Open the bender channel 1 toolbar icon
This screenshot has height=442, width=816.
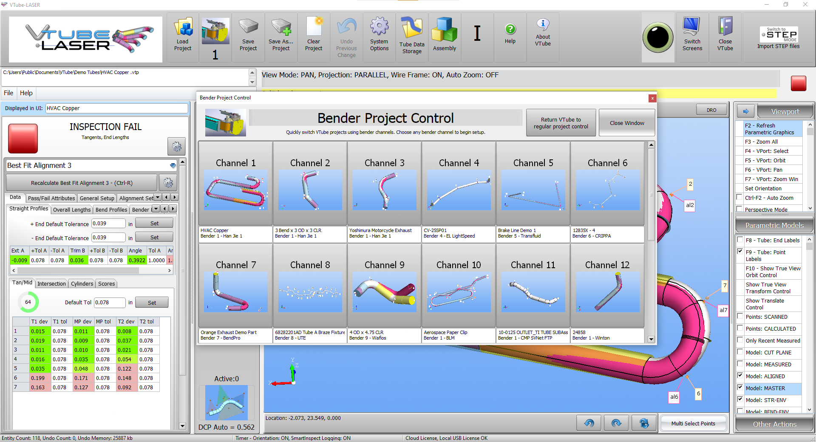pyautogui.click(x=215, y=38)
